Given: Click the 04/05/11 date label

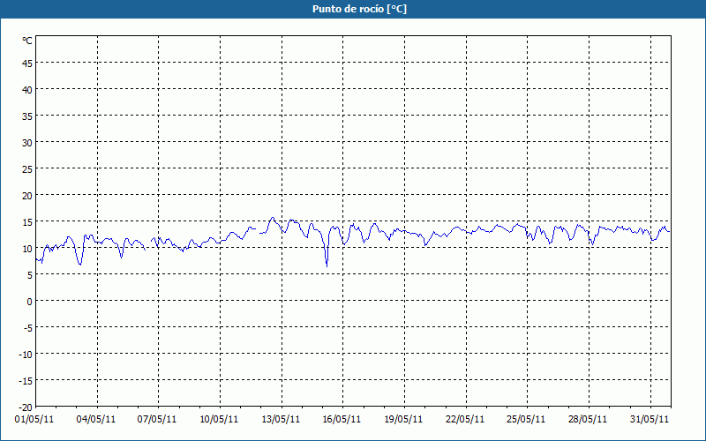Looking at the screenshot, I should point(96,420).
